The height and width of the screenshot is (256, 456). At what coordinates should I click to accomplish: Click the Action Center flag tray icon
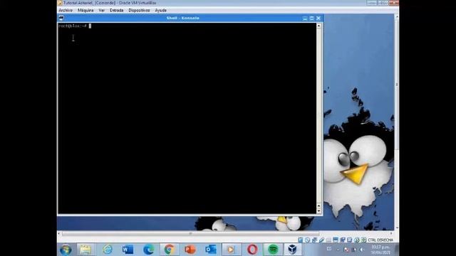(x=346, y=250)
